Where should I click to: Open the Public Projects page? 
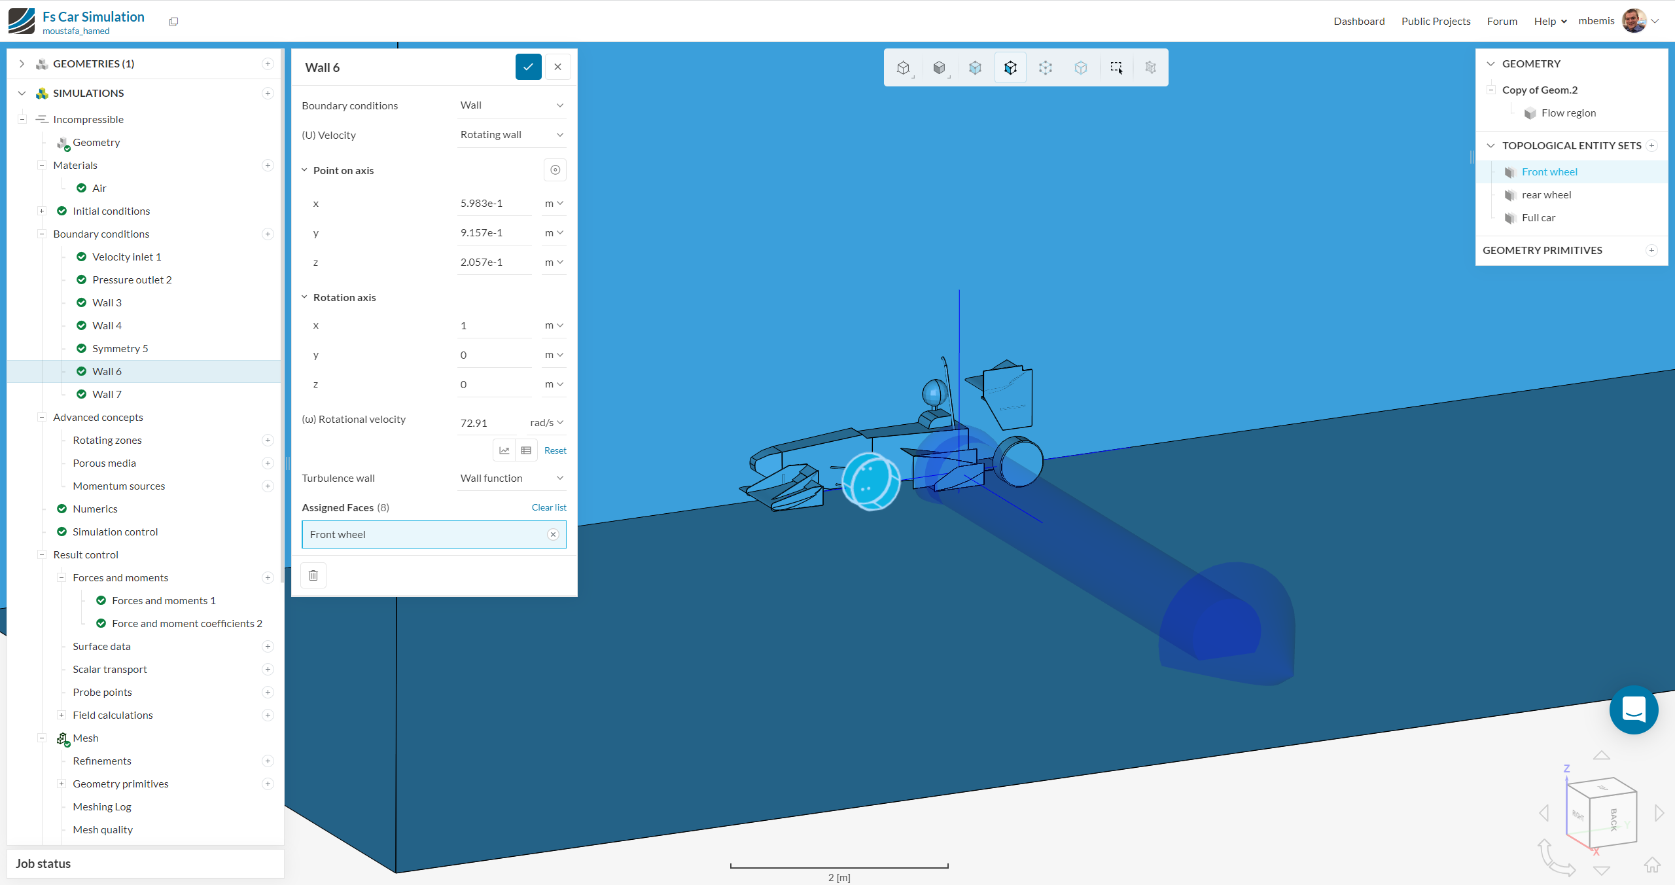pos(1436,21)
